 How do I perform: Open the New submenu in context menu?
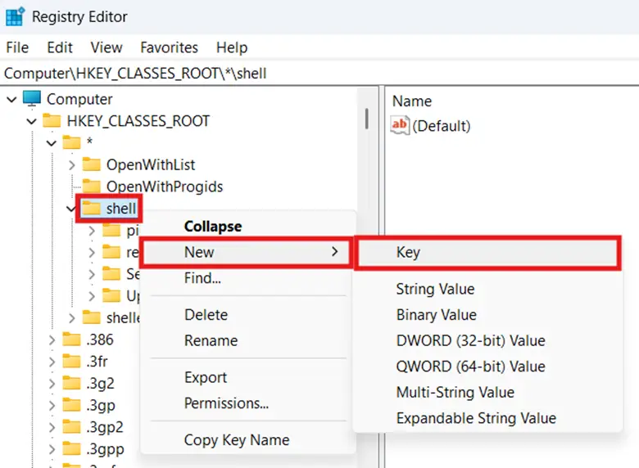[x=247, y=252]
